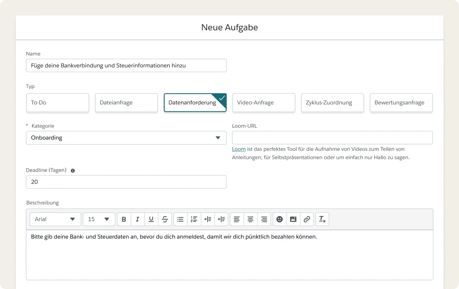
Task: Insert a numbered list
Action: 194,219
